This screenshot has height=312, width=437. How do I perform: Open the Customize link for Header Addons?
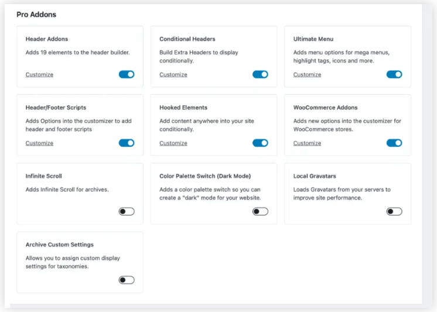click(x=39, y=75)
